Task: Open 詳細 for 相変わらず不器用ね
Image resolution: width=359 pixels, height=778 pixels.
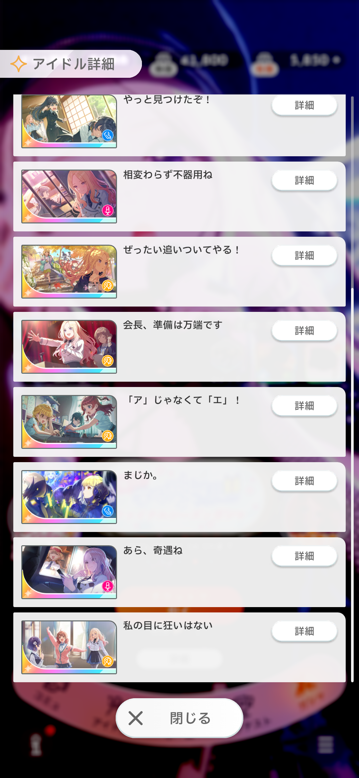Action: (x=304, y=181)
